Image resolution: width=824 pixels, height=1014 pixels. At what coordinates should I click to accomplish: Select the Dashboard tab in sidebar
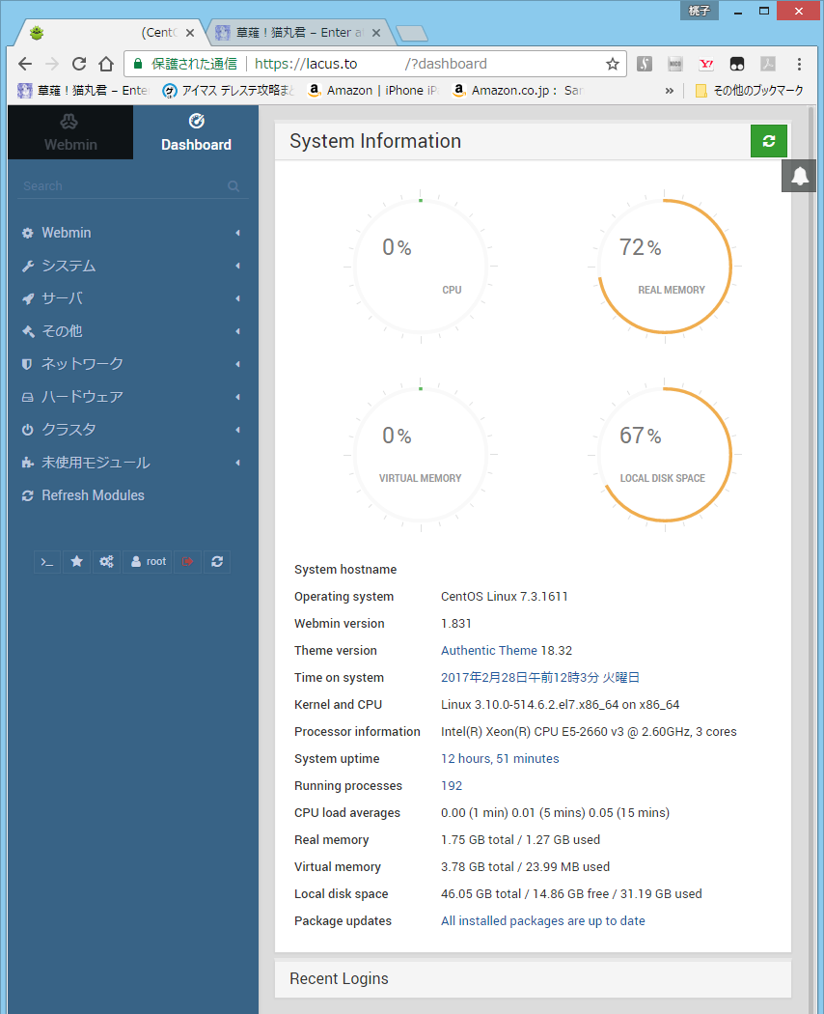pos(196,133)
